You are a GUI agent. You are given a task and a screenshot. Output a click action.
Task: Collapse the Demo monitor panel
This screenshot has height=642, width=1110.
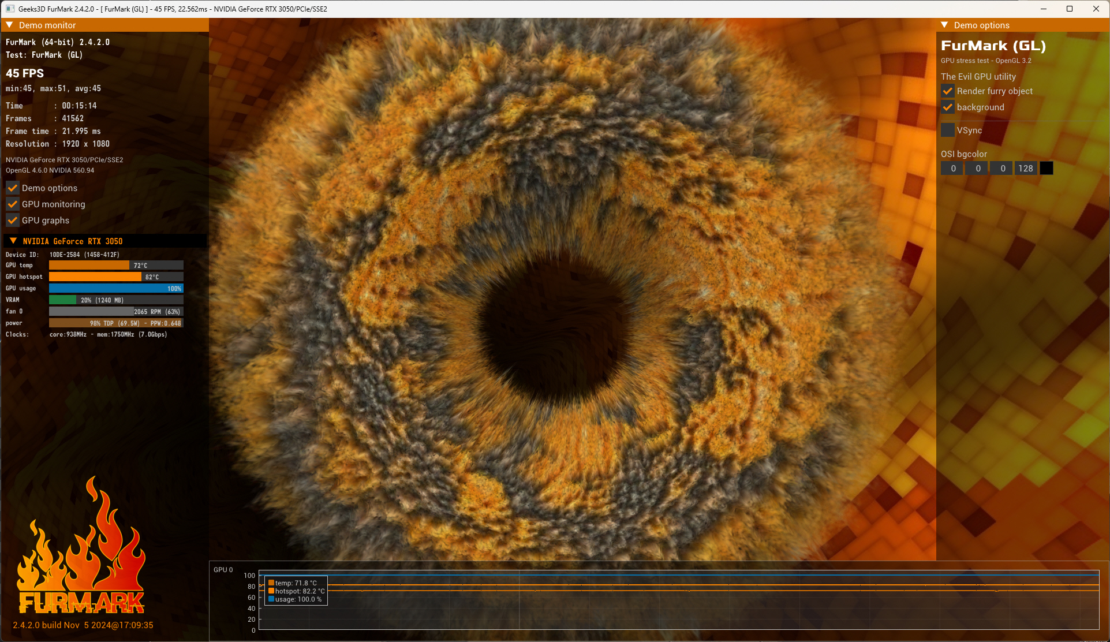pos(9,25)
